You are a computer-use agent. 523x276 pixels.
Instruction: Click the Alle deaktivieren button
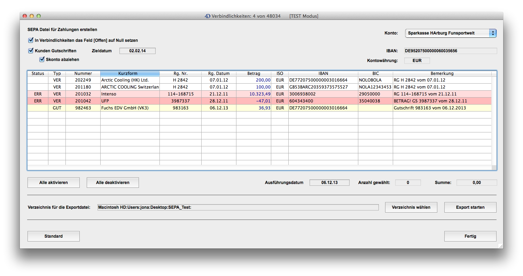point(113,183)
